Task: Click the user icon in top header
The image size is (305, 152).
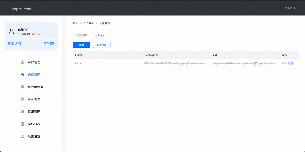Action: pyautogui.click(x=281, y=8)
